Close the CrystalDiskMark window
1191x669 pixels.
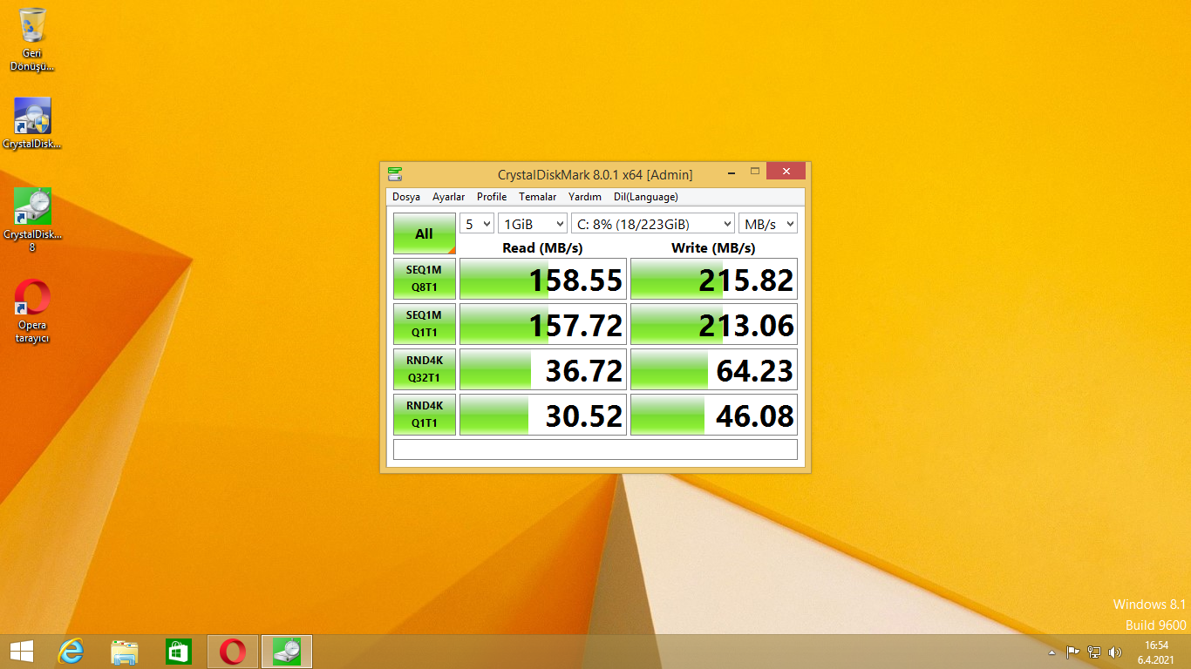(786, 171)
